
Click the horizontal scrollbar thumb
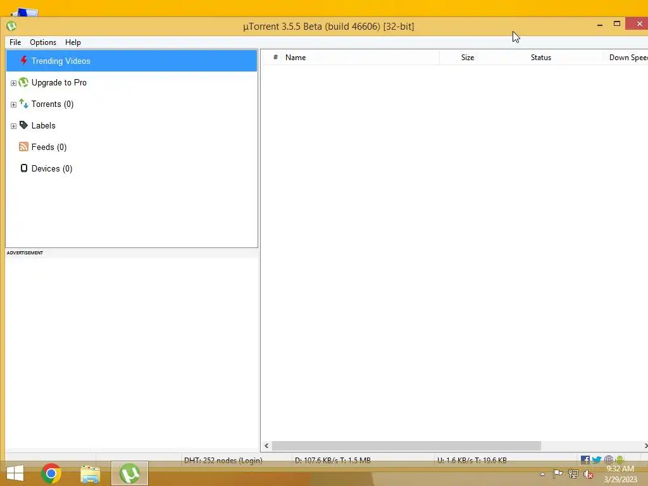click(x=406, y=446)
